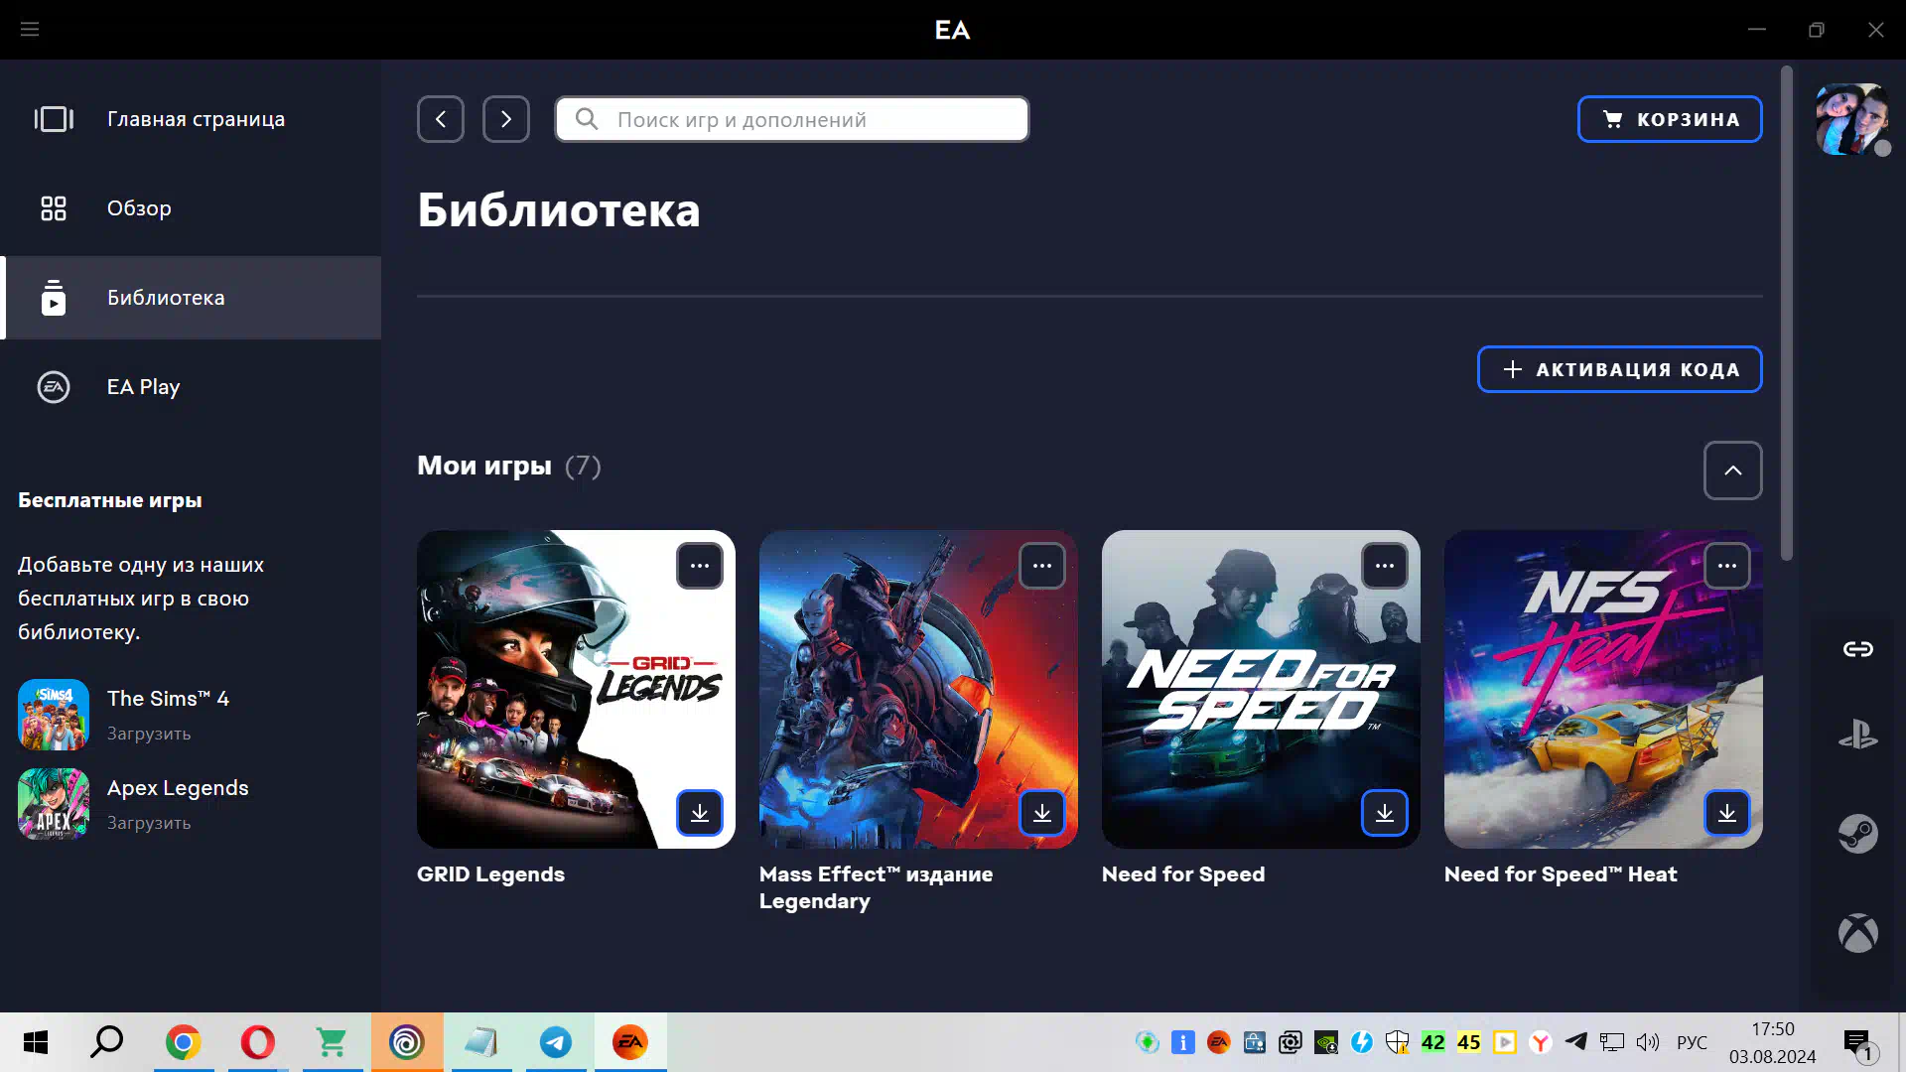Screen dimensions: 1906x1072
Task: Click The Sims 4 free game icon
Action: (54, 715)
